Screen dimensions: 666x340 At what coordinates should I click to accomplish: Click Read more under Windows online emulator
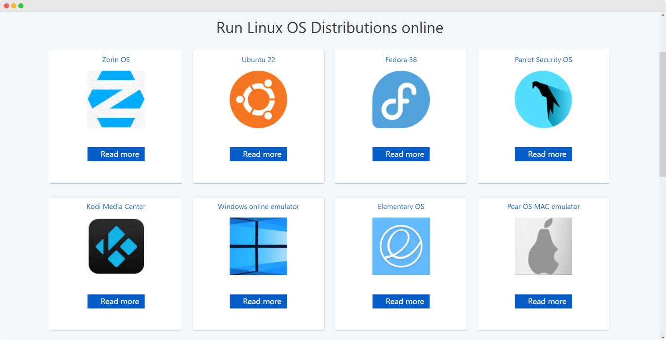[x=258, y=301]
